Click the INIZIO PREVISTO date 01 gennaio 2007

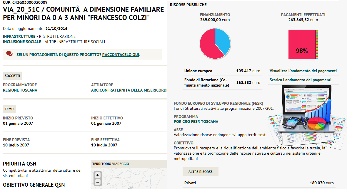point(18,123)
